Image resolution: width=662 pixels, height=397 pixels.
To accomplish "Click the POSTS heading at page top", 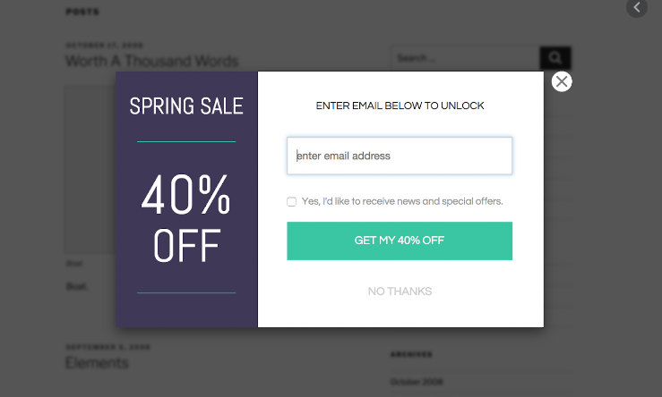I will tap(82, 13).
